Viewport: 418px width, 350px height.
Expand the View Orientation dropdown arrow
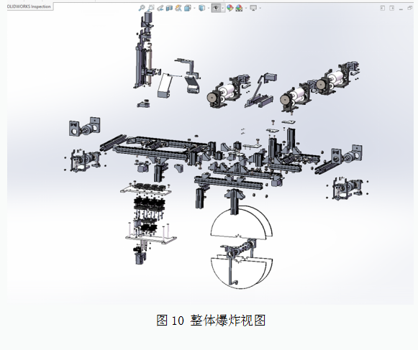coord(194,8)
